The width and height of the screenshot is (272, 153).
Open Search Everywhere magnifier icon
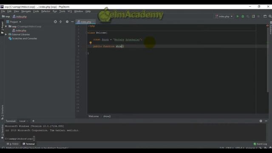[x=270, y=16]
